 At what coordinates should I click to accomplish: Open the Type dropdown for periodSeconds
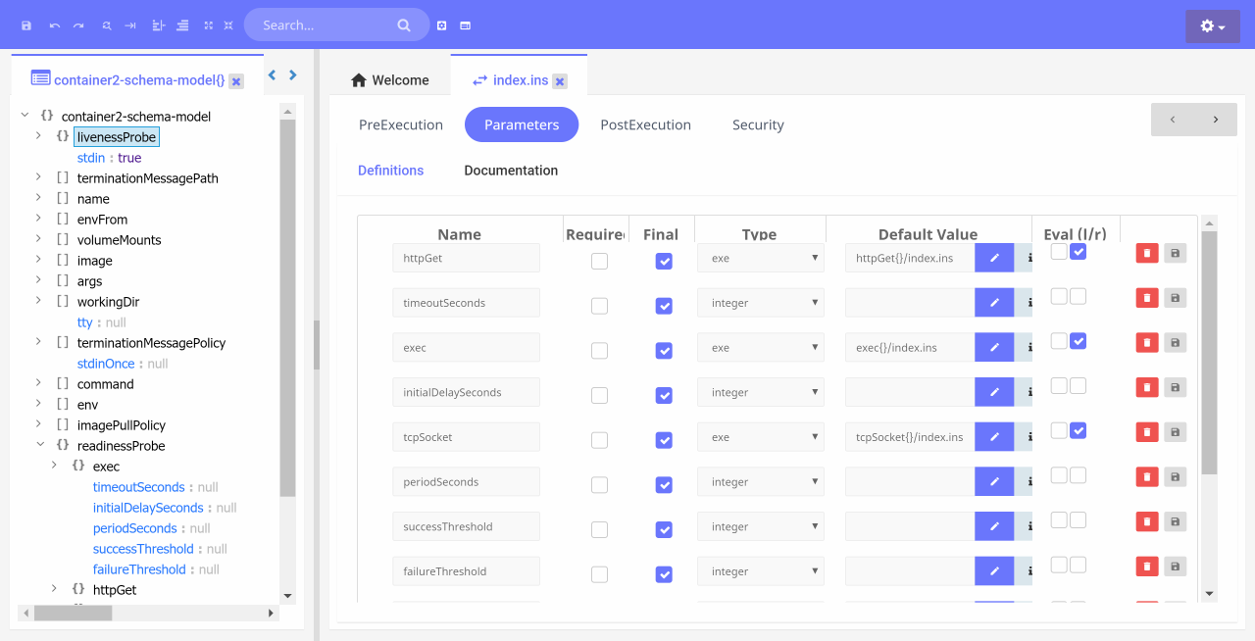coord(760,482)
